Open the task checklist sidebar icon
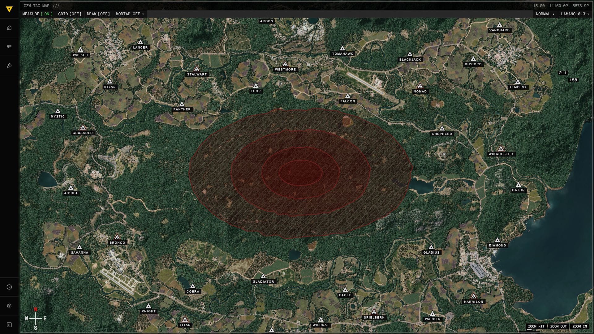The width and height of the screenshot is (594, 334). tap(9, 47)
